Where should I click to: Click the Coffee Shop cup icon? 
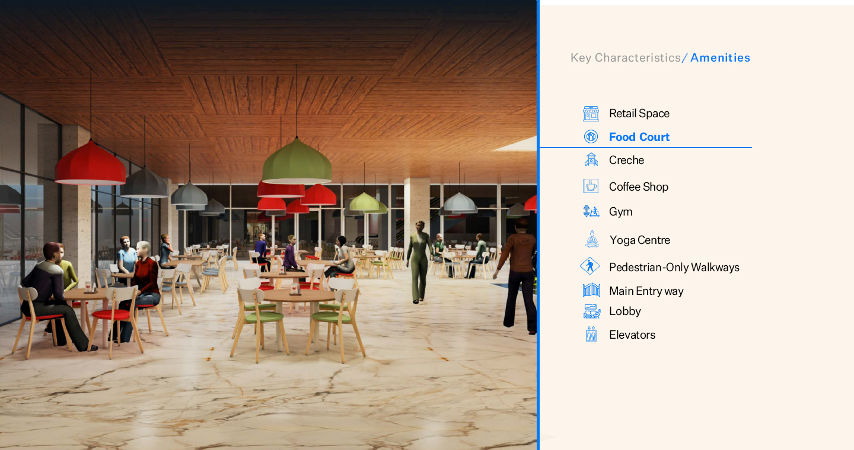591,187
